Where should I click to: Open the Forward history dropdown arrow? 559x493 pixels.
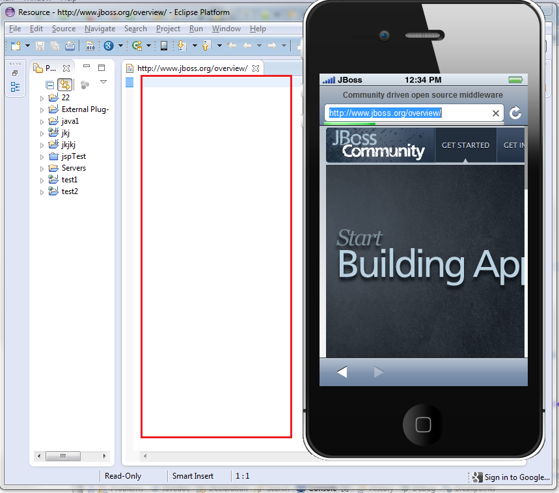[284, 46]
